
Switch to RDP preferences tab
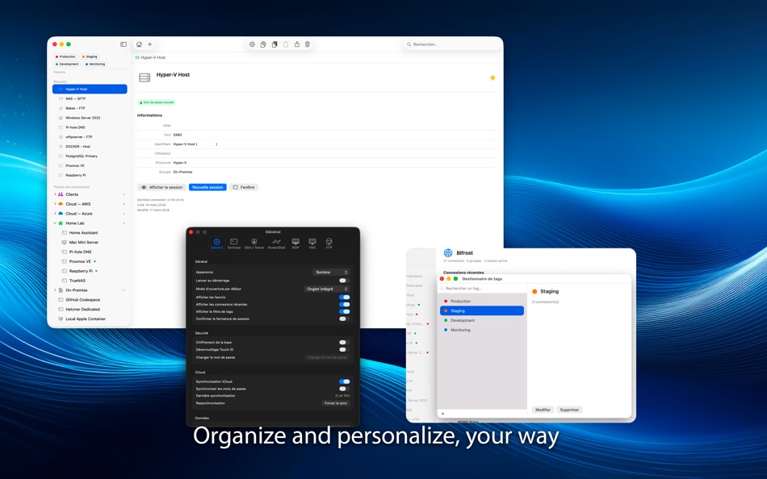click(295, 244)
